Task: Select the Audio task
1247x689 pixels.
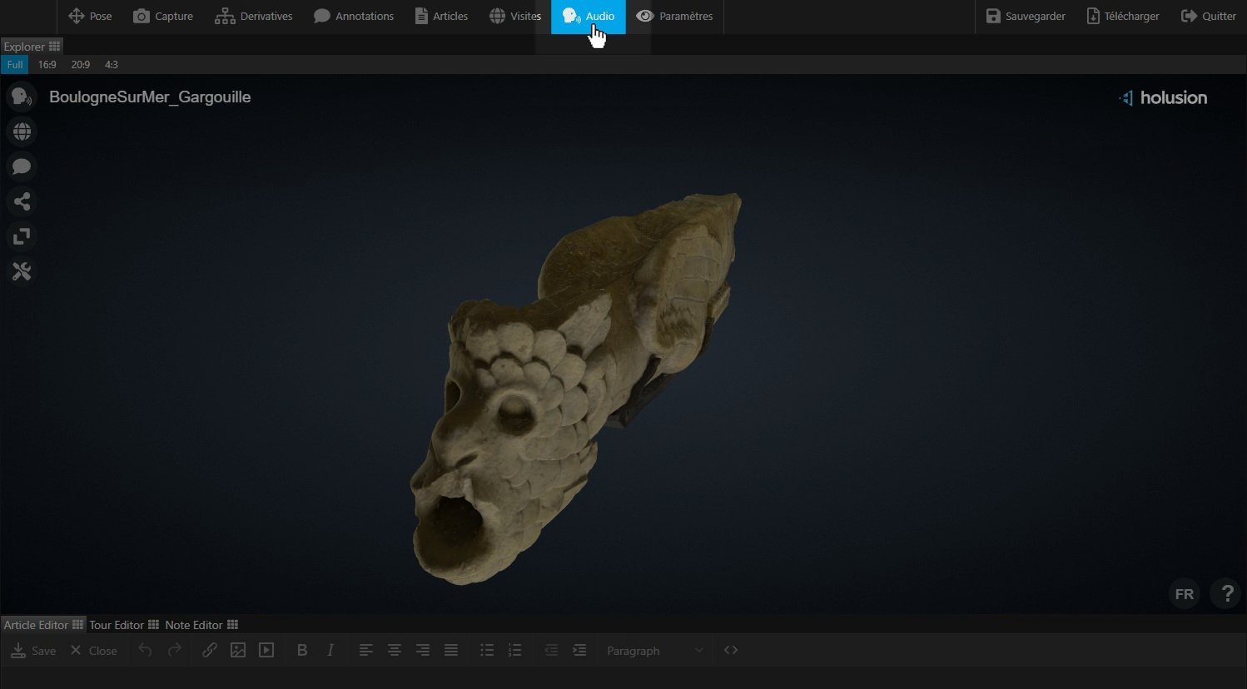Action: [589, 16]
